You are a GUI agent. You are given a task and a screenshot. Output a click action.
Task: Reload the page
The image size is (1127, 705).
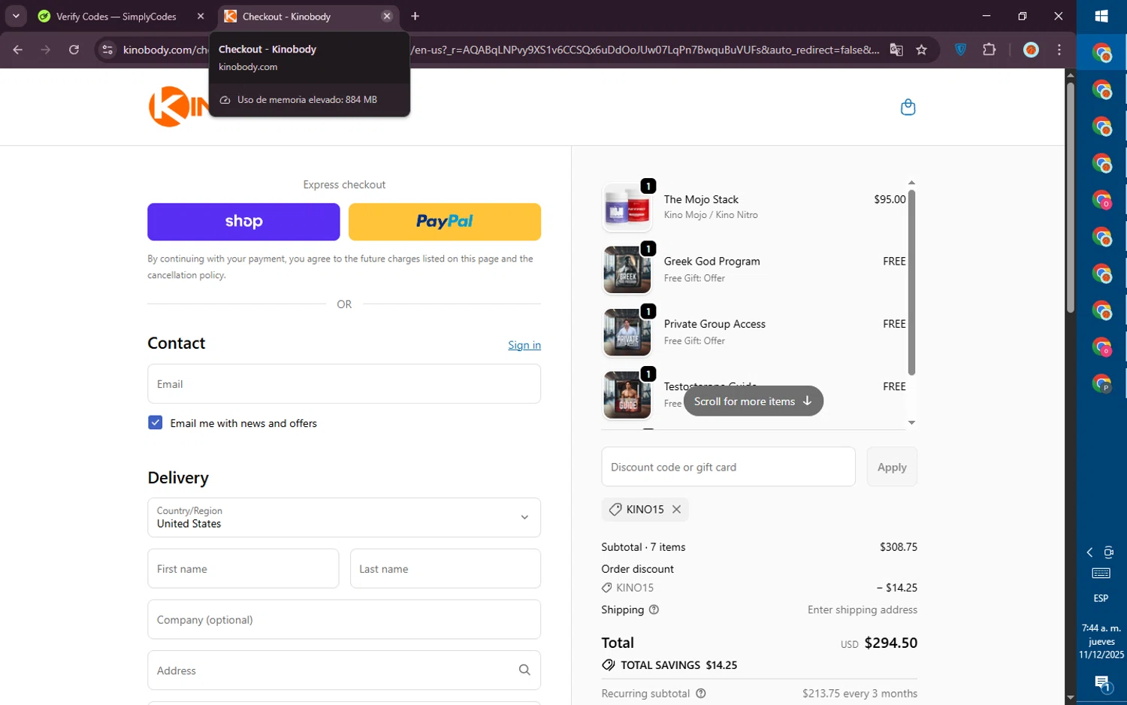74,50
